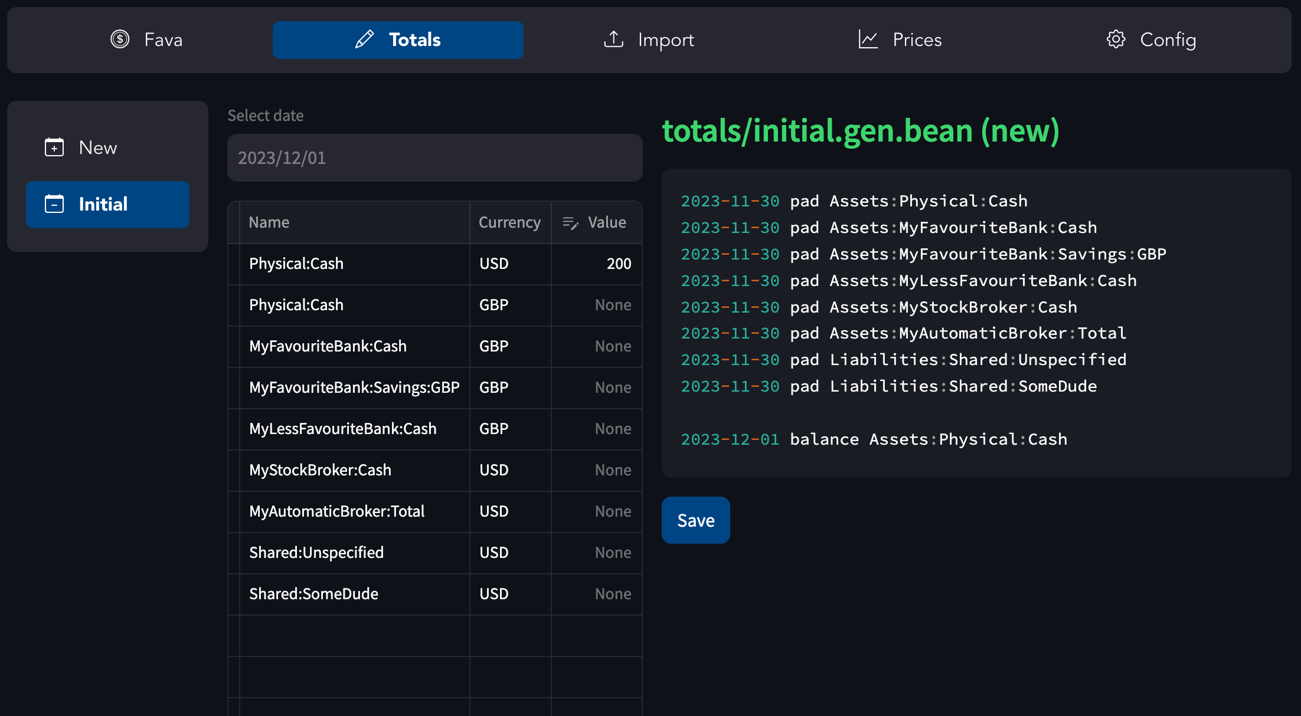
Task: Click the pad Assets:MyFavouriteBank:Savings:GBP code line
Action: tap(924, 254)
